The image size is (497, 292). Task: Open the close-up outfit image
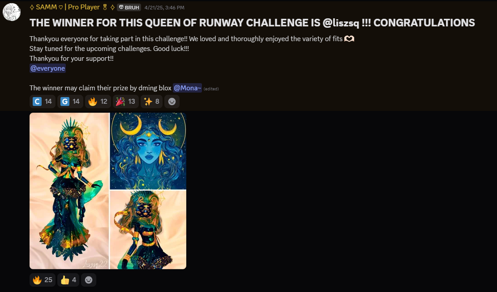click(x=148, y=229)
